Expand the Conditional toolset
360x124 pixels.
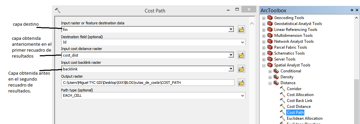pos(270,71)
